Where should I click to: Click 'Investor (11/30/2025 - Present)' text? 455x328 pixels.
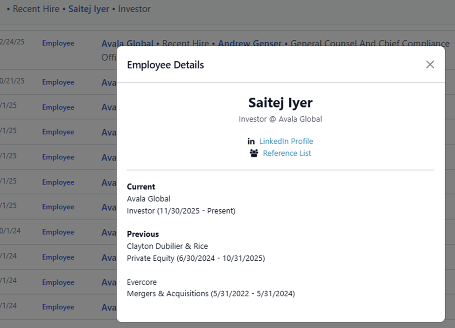181,211
